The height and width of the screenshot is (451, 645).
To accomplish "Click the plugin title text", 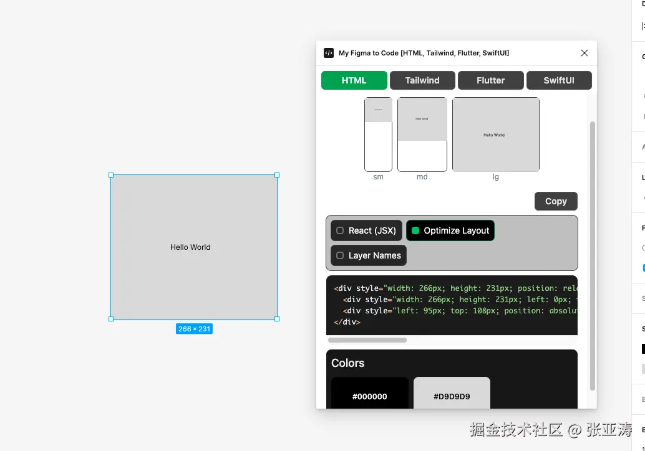I will [424, 53].
